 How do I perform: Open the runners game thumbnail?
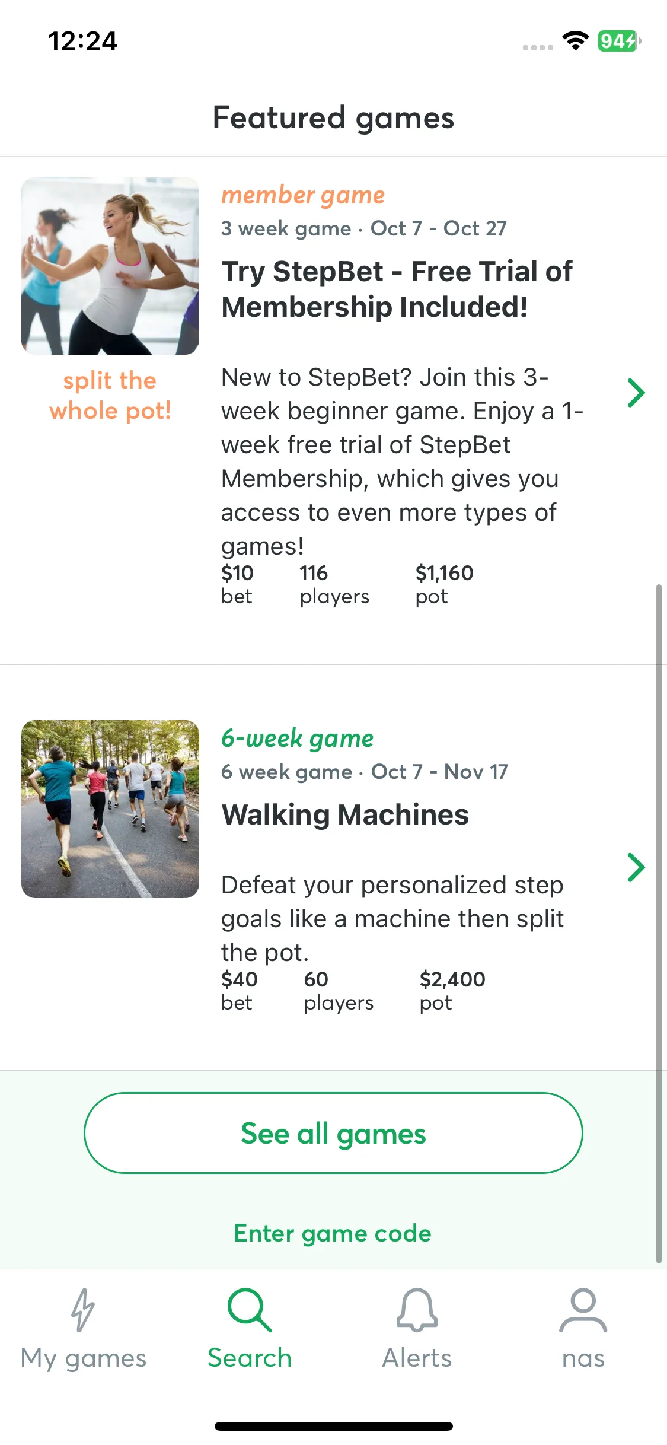110,809
